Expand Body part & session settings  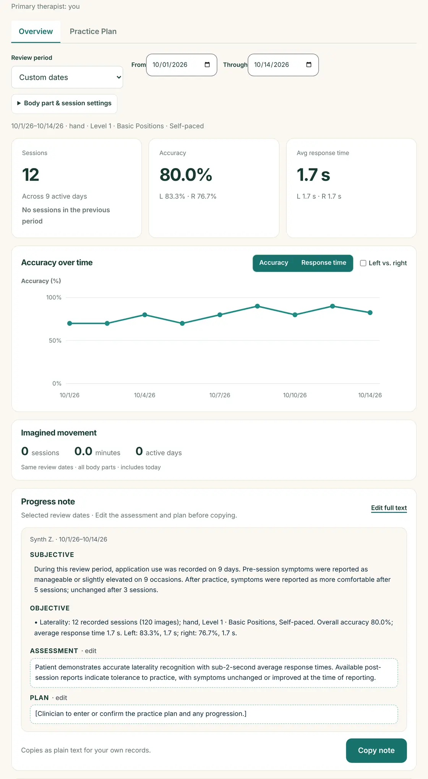(64, 103)
